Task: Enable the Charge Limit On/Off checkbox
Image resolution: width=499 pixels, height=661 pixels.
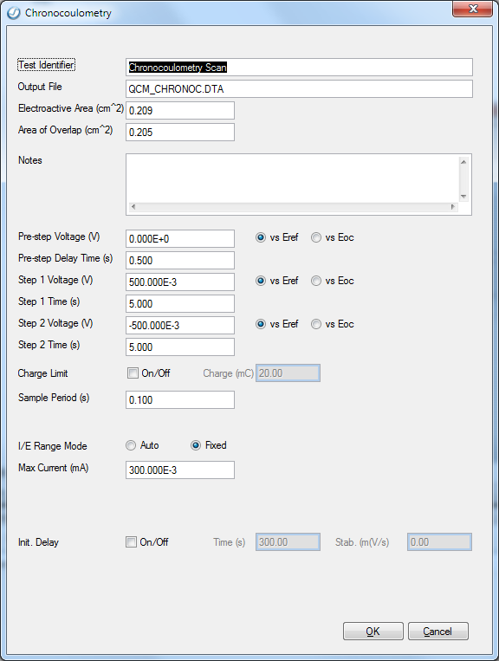Action: click(x=133, y=373)
